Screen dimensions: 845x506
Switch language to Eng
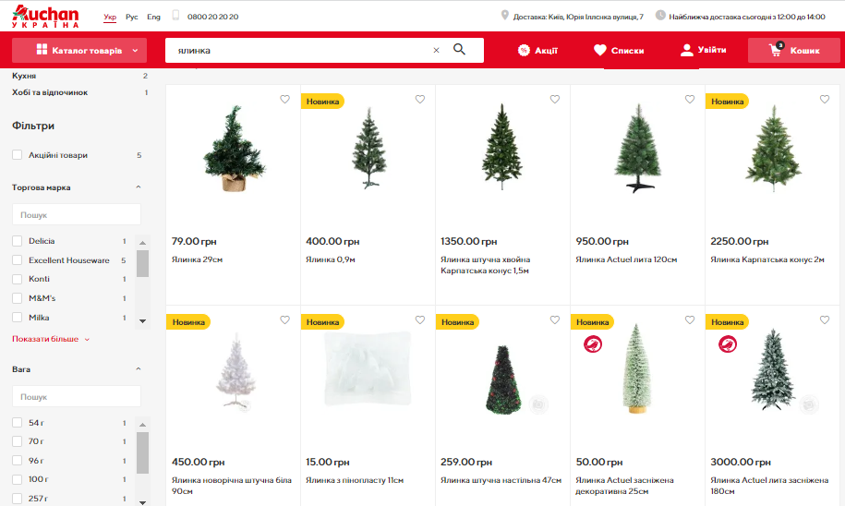pos(153,17)
